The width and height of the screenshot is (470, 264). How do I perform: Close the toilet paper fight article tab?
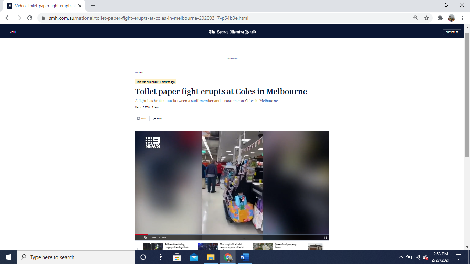[80, 6]
